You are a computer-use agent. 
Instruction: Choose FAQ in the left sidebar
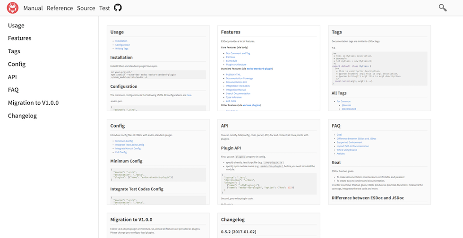coord(13,90)
